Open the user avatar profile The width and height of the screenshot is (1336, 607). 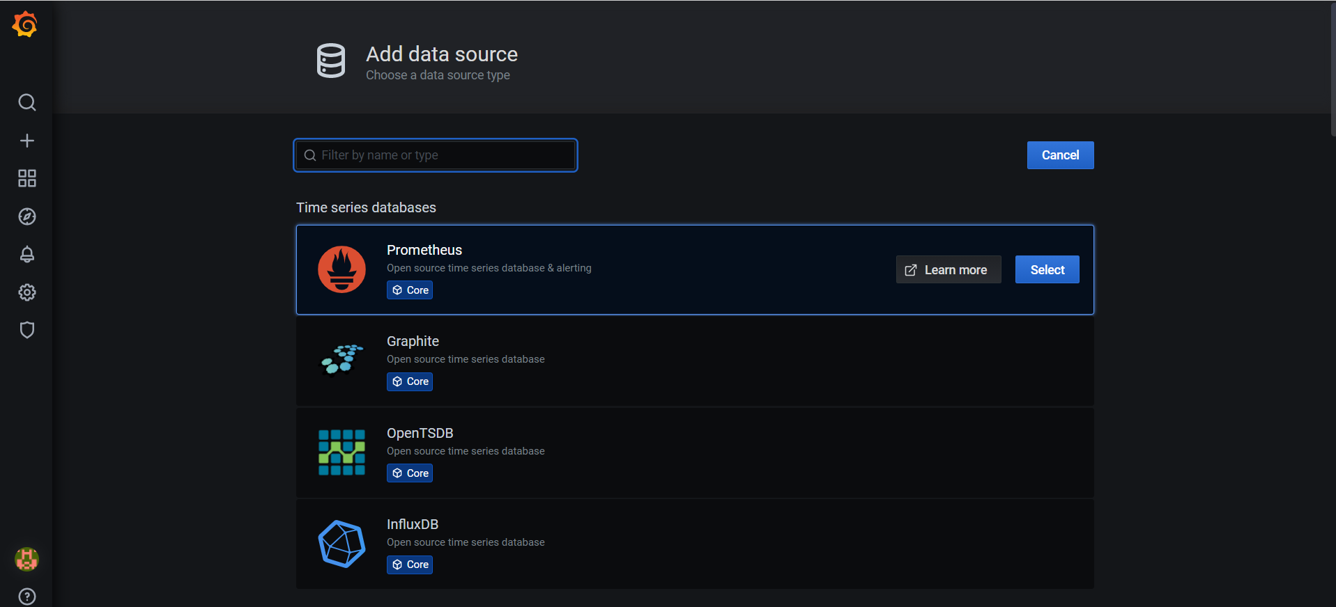[x=26, y=559]
